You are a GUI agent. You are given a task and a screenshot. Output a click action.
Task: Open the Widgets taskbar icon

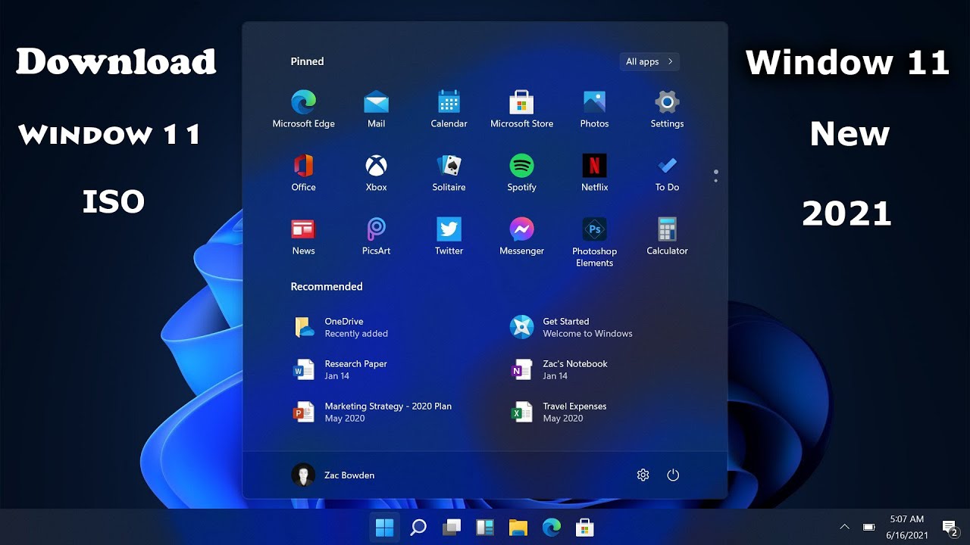[x=485, y=527]
